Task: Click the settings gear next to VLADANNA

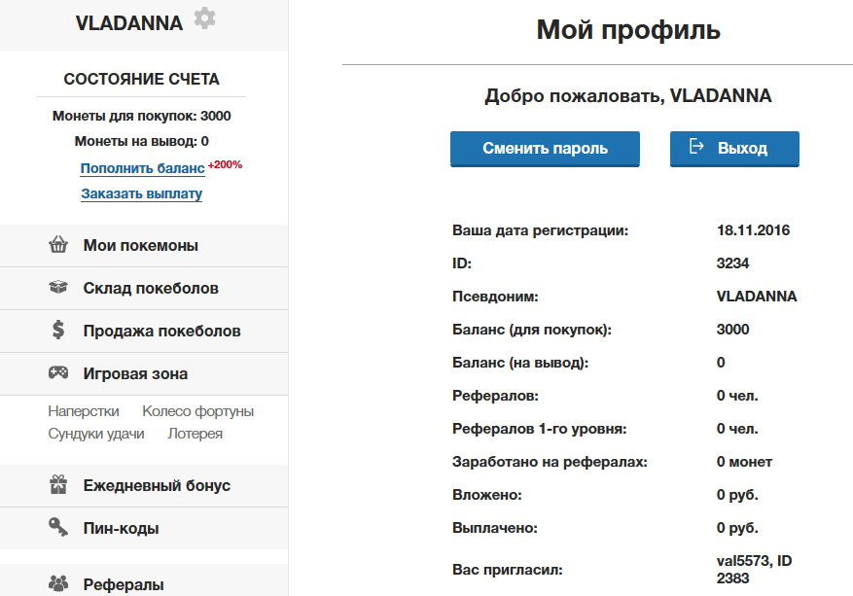Action: pyautogui.click(x=204, y=18)
